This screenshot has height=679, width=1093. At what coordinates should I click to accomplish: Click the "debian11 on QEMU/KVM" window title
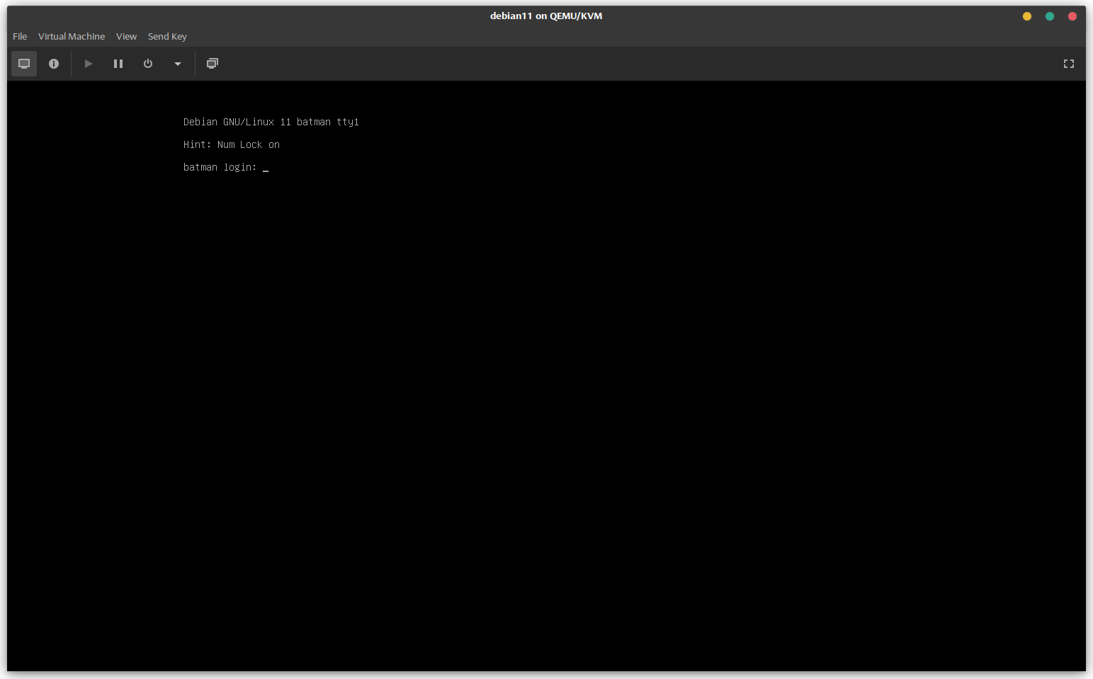[x=545, y=16]
